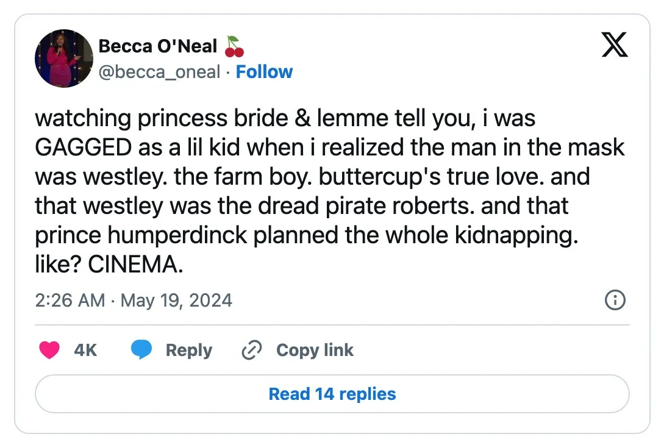Click the blue reply speech bubble icon
This screenshot has width=661, height=445.
[x=141, y=350]
